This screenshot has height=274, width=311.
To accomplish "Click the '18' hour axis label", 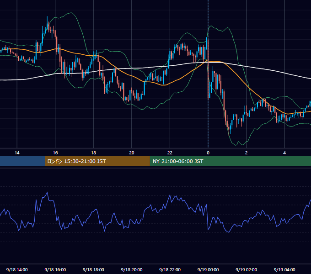I will [93, 153].
